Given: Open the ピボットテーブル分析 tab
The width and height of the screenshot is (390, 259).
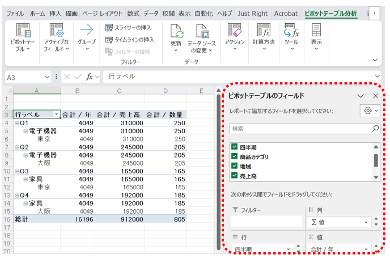Looking at the screenshot, I should click(331, 14).
